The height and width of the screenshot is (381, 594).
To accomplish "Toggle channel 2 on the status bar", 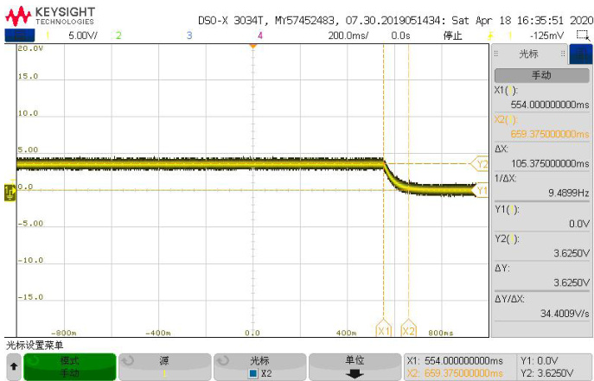I will (118, 35).
